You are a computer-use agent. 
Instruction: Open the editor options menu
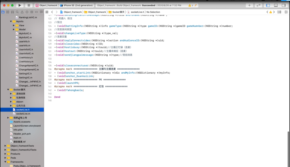tap(279, 12)
